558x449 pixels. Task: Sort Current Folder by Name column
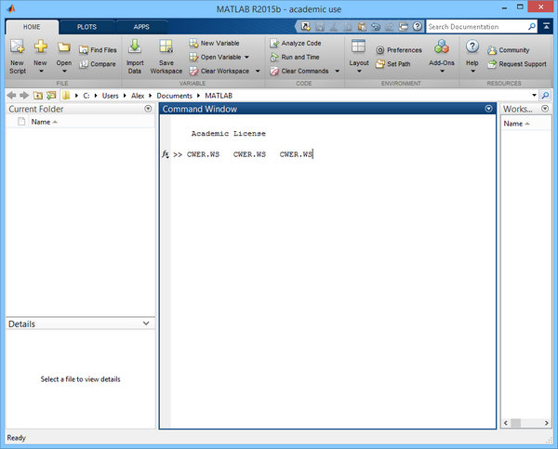41,122
